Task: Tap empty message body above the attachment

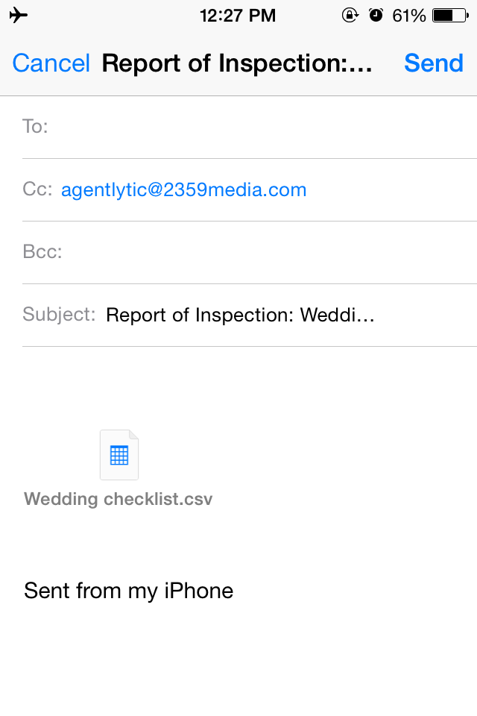Action: 238,386
